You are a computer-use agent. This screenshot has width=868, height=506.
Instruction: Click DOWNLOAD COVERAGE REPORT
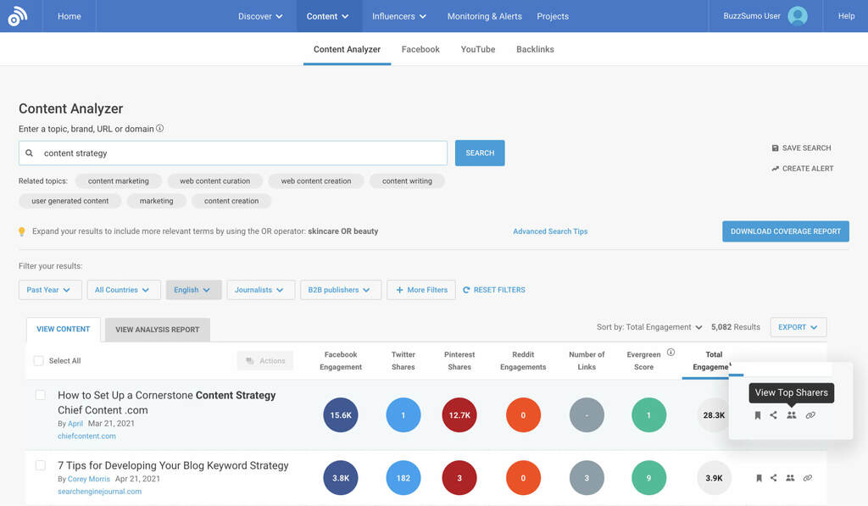(786, 231)
